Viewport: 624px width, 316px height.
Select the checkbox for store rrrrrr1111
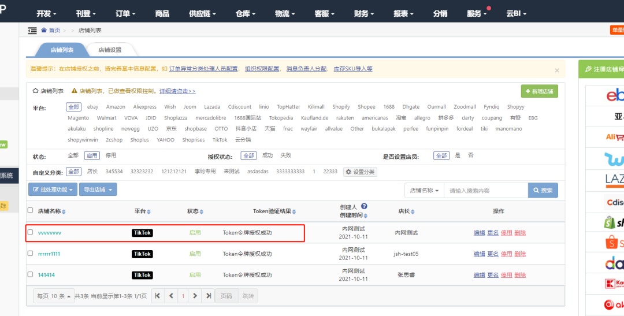point(31,254)
